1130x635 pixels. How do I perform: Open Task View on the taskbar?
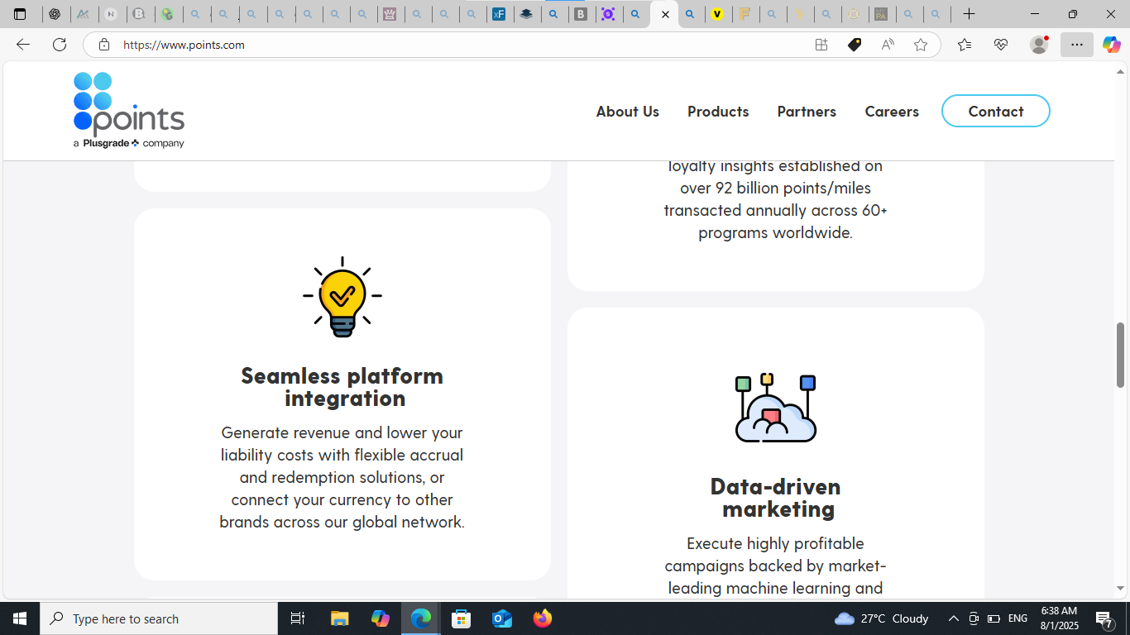click(x=298, y=618)
